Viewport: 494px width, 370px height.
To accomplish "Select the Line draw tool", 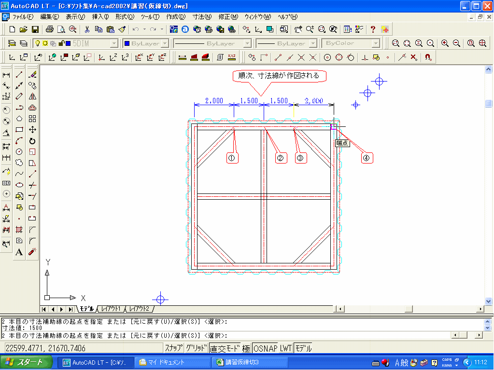I will [19, 75].
